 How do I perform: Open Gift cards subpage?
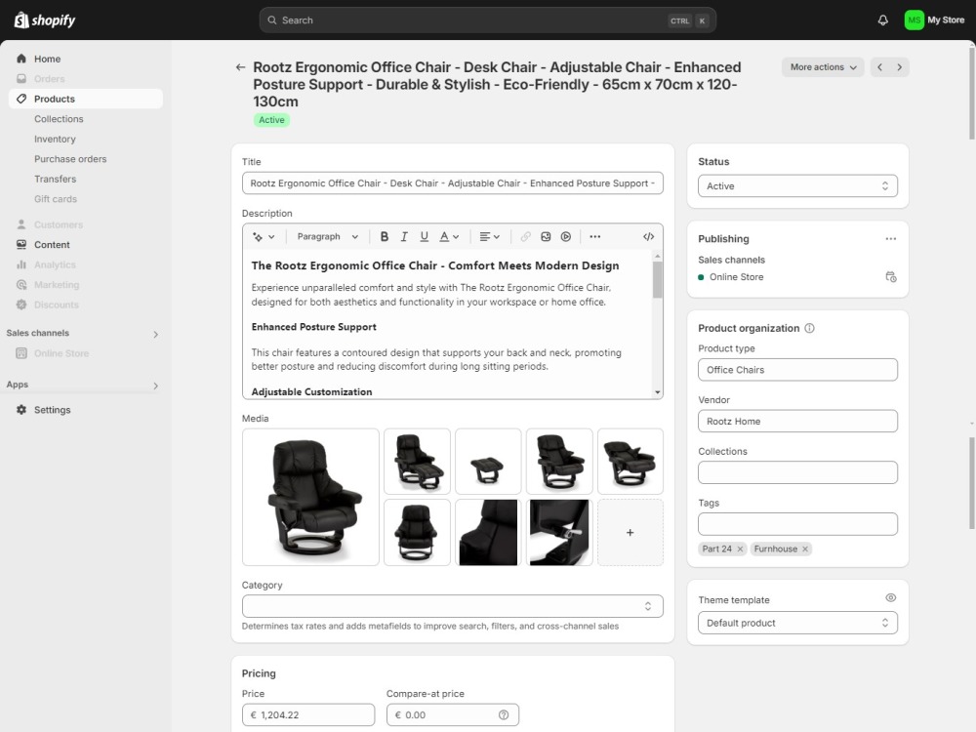click(56, 199)
